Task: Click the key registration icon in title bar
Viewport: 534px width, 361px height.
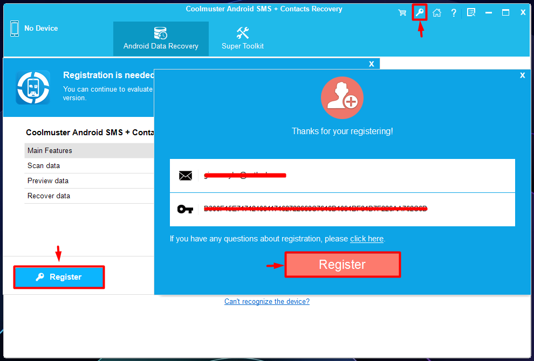Action: tap(420, 13)
